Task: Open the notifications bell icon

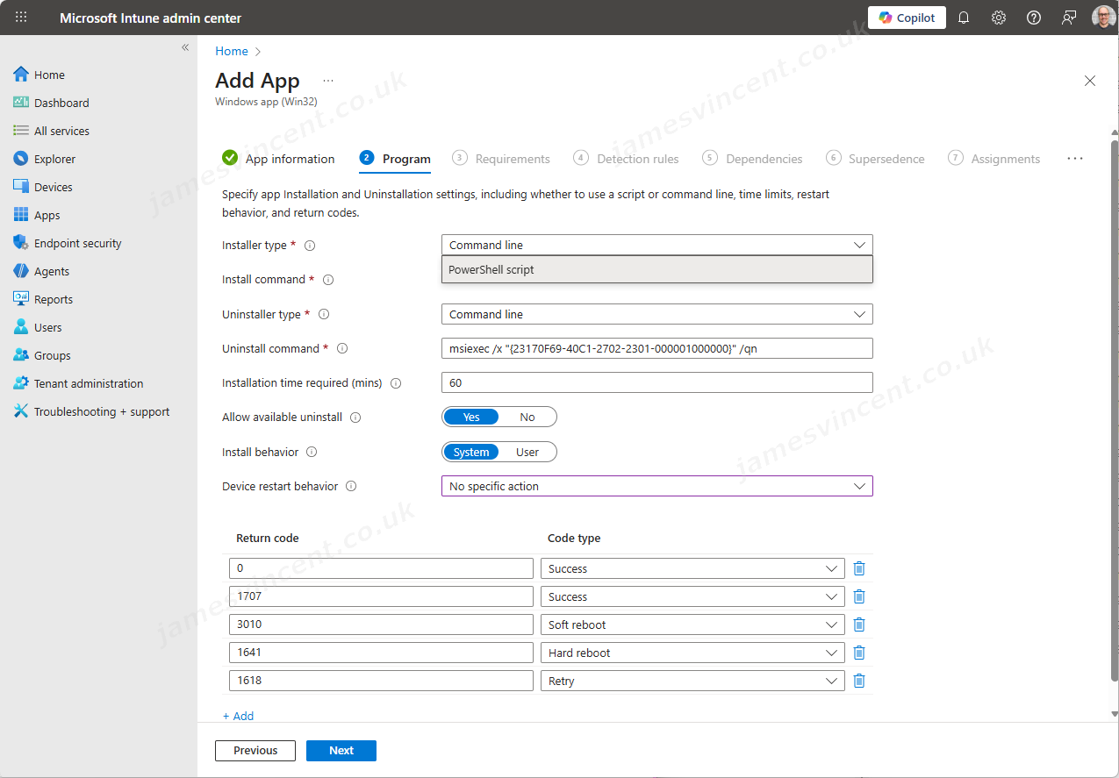Action: tap(964, 18)
